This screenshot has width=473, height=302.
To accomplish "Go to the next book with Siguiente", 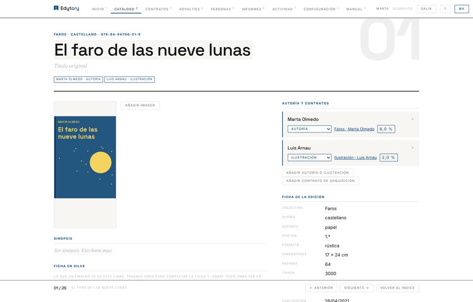I will pos(356,288).
